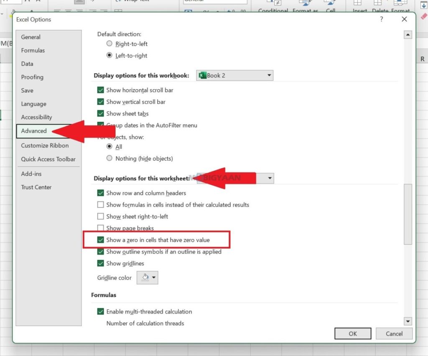
Task: Open the Gridline color dropdown arrow
Action: tap(154, 278)
